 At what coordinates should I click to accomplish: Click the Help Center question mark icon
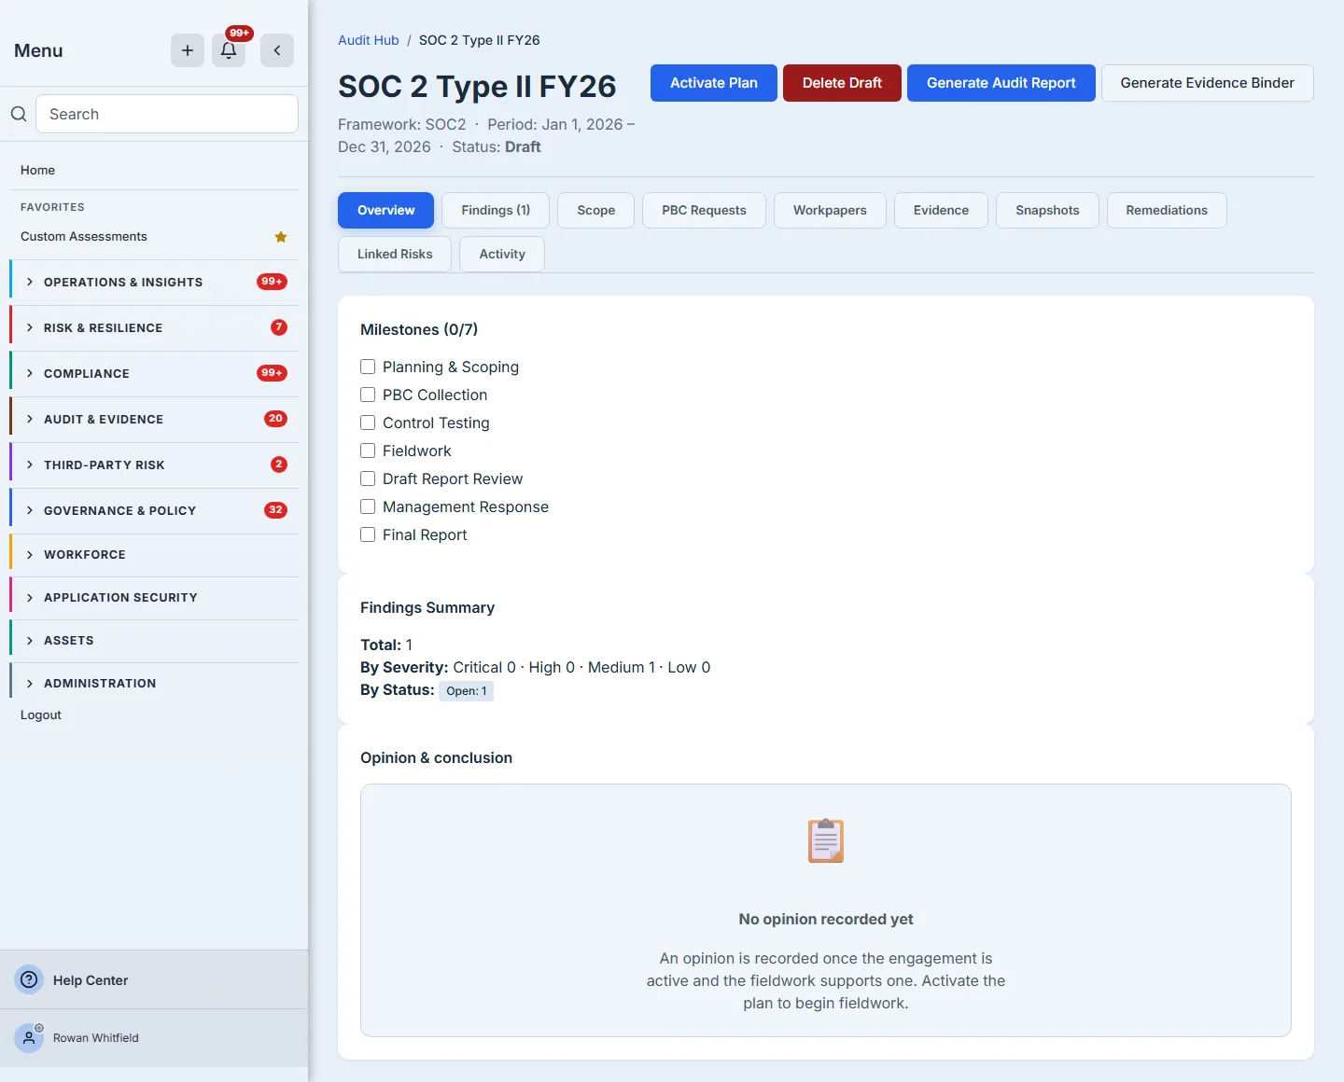(x=29, y=979)
